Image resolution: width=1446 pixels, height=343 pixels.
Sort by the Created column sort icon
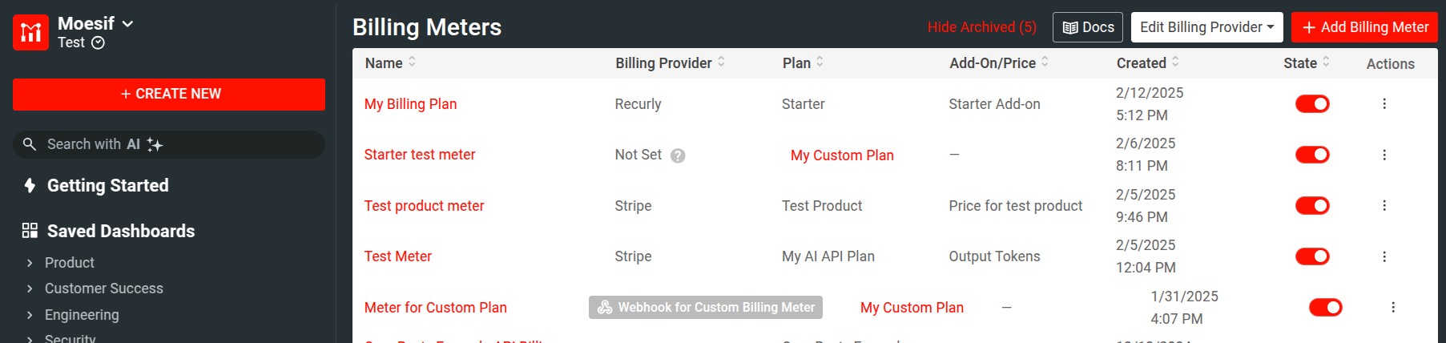1175,62
